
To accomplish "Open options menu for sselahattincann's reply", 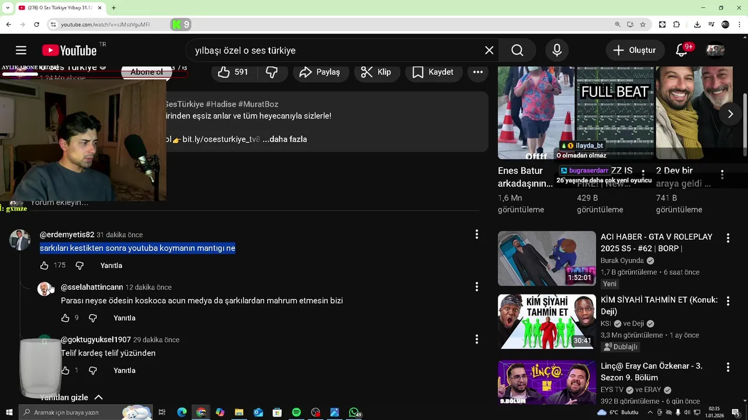I will pyautogui.click(x=477, y=286).
